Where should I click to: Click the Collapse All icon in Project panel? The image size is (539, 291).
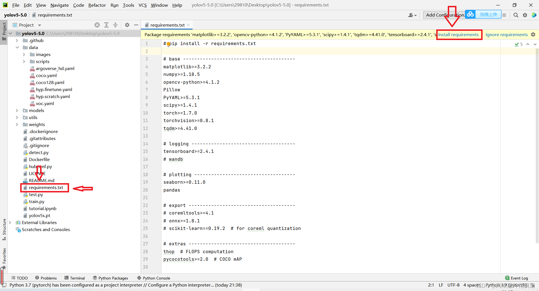click(x=115, y=25)
